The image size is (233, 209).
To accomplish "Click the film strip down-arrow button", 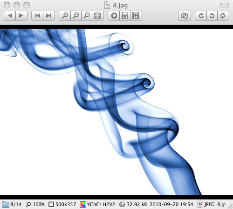I will (125, 16).
